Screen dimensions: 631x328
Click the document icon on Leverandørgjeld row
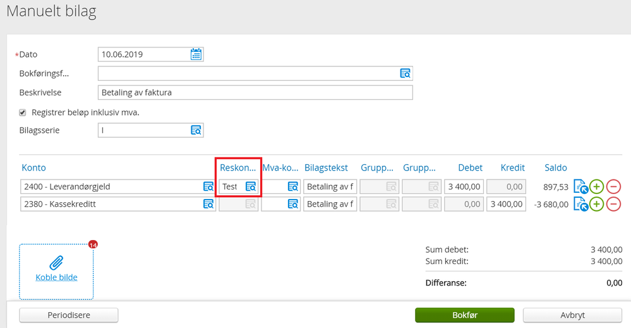pyautogui.click(x=580, y=186)
